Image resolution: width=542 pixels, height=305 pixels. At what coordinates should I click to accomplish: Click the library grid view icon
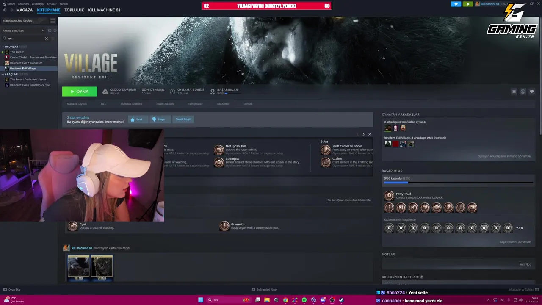click(x=53, y=20)
